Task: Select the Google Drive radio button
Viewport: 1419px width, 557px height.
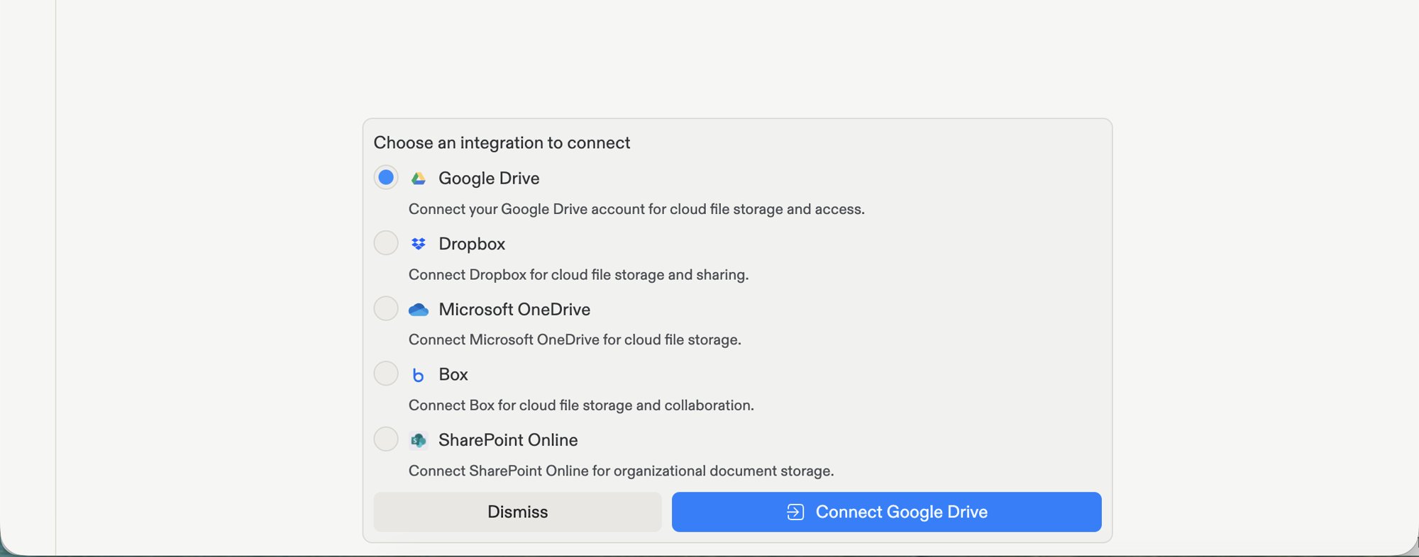Action: click(x=386, y=177)
